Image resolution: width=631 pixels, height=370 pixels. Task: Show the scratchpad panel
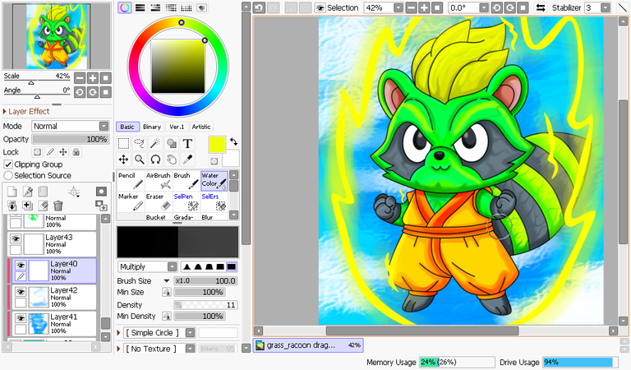(x=201, y=7)
